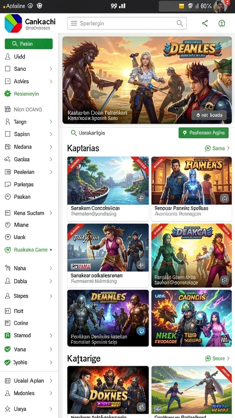Expand the Stamod chevron
Viewport: 235px width, 418px height.
pyautogui.click(x=51, y=336)
